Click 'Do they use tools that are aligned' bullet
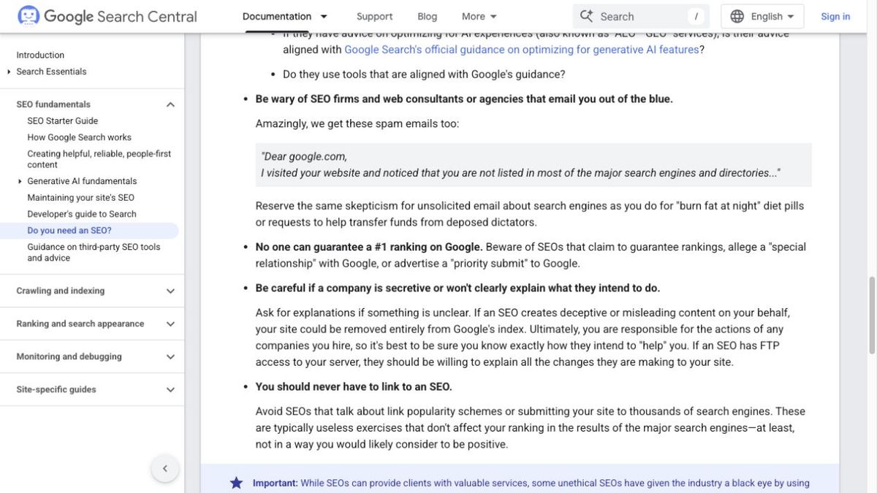 pyautogui.click(x=424, y=74)
